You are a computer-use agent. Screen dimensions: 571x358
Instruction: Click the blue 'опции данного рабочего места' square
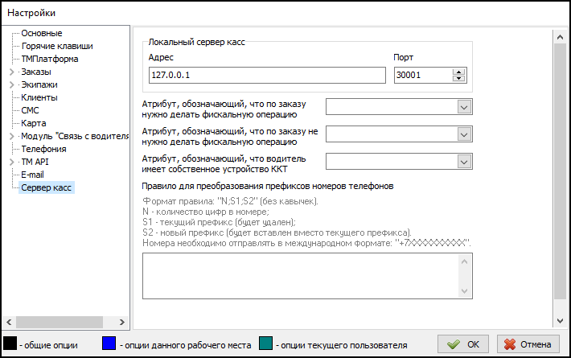click(x=111, y=344)
